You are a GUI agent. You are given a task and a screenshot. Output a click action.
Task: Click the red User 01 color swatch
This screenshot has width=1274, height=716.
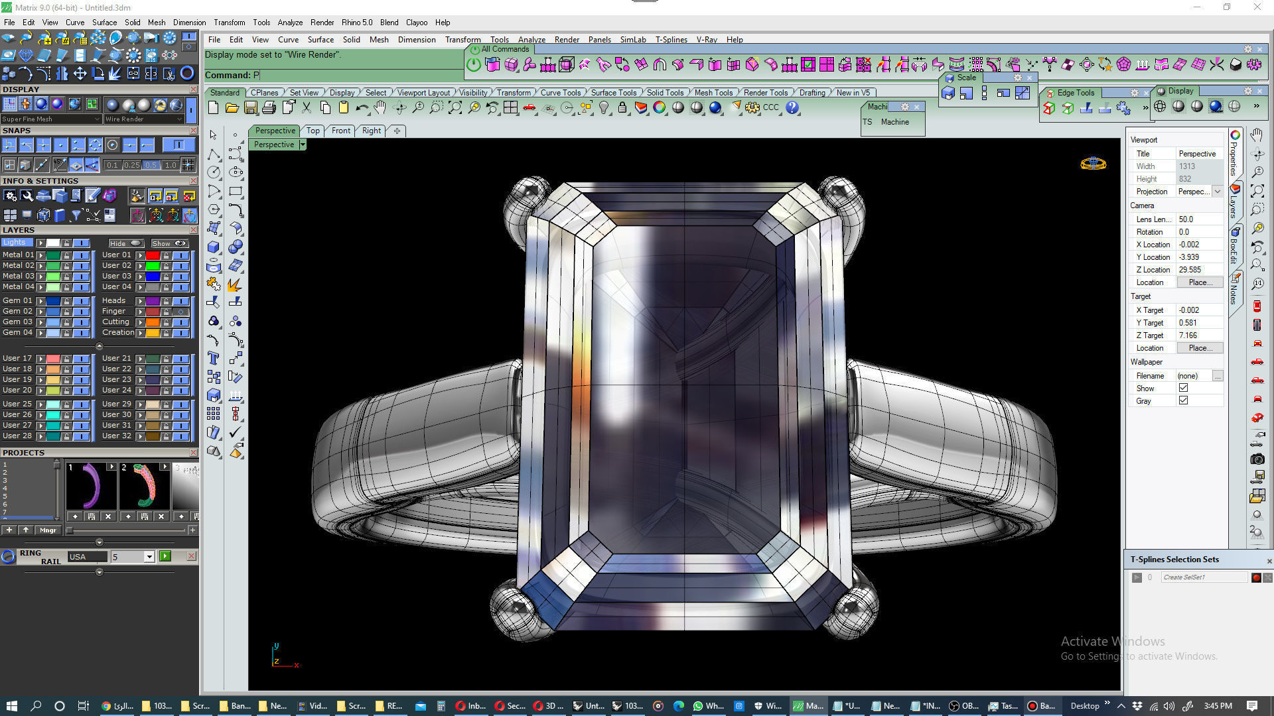coord(153,255)
